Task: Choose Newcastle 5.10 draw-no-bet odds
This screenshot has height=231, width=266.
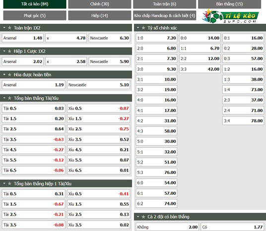Action: coord(99,85)
